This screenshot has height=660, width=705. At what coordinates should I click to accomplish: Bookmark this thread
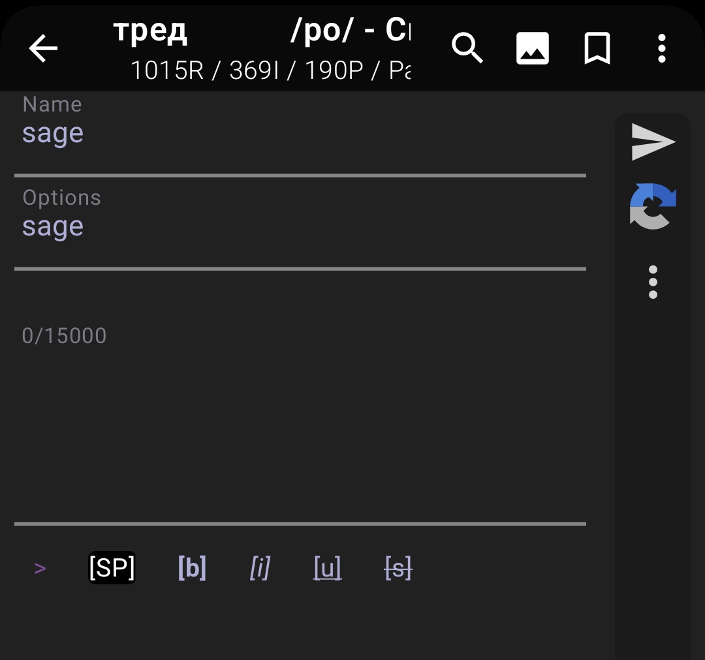[x=597, y=48]
